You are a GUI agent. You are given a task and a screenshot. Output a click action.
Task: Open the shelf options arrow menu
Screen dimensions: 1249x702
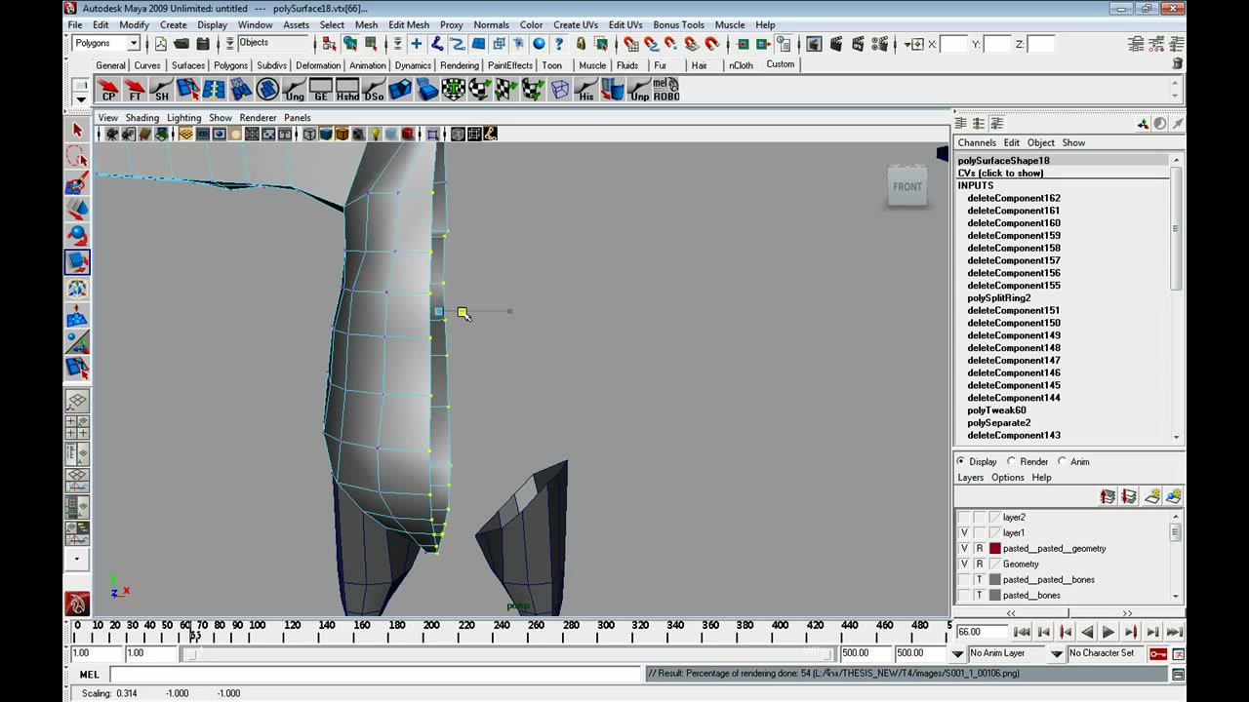click(x=81, y=99)
